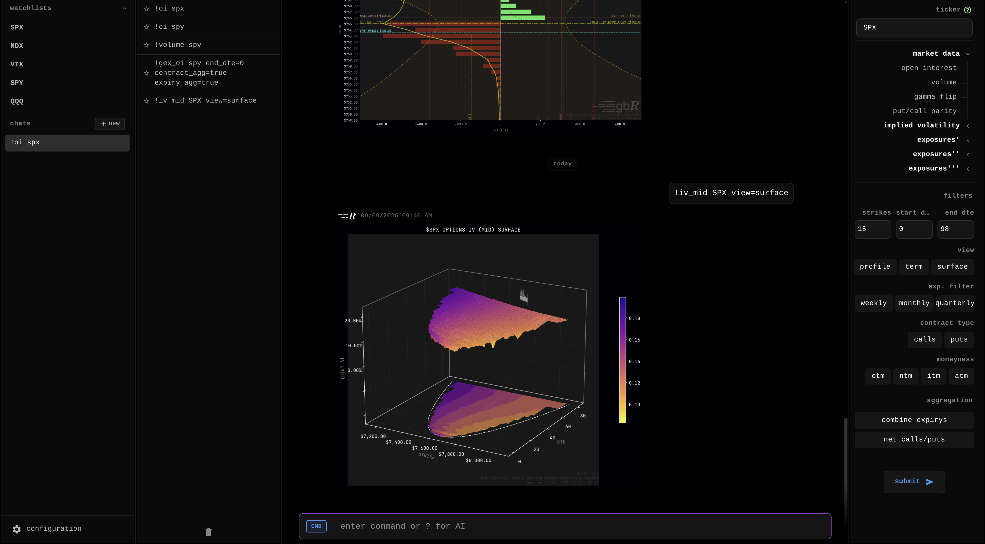Toggle monthly expiration filter

click(914, 303)
